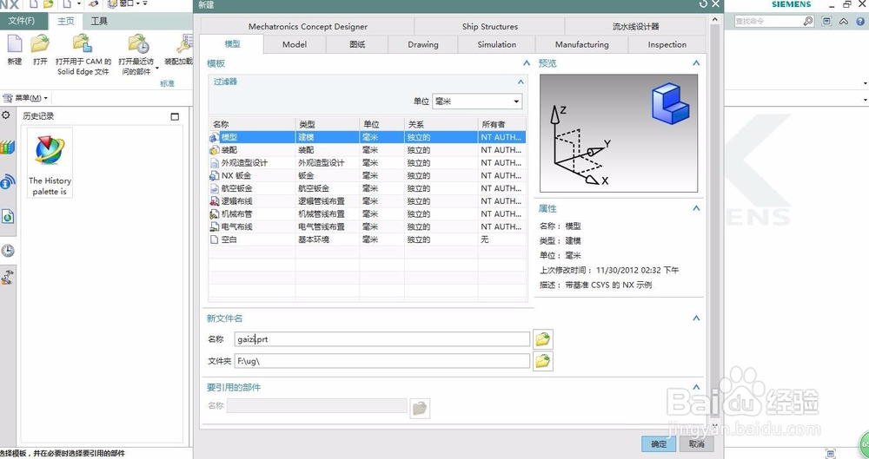This screenshot has width=869, height=459.
Task: Expand the 窗口 dropdown arrow in title bar
Action: 137,4
